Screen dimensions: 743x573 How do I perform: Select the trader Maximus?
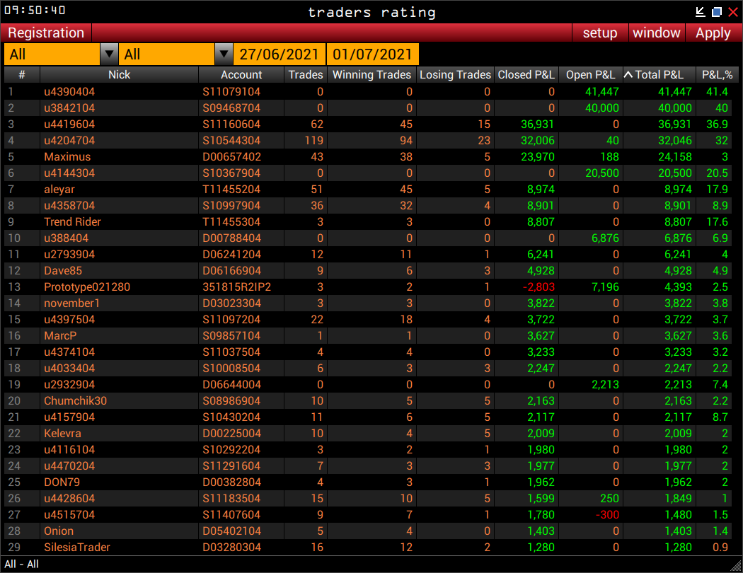click(x=67, y=156)
